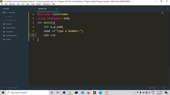Open Sublime Text taskbar icon

tap(95, 93)
